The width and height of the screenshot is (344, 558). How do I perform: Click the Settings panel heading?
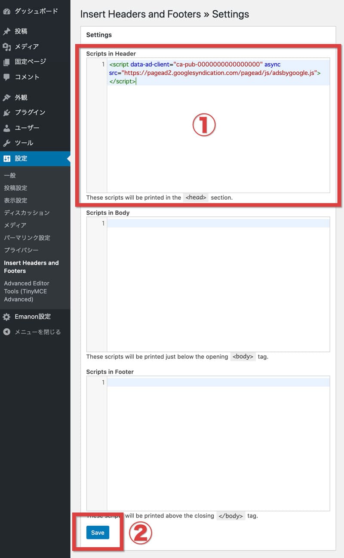99,35
